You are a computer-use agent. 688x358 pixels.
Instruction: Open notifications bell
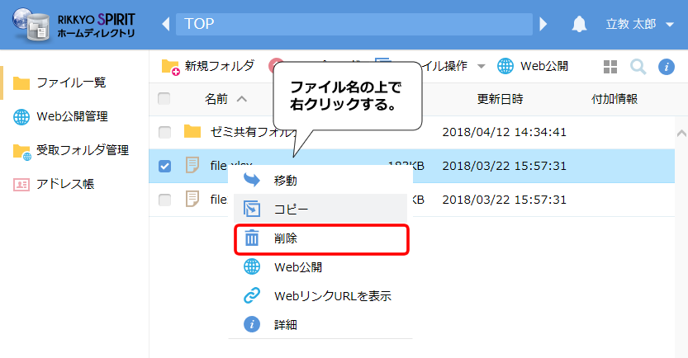[579, 24]
